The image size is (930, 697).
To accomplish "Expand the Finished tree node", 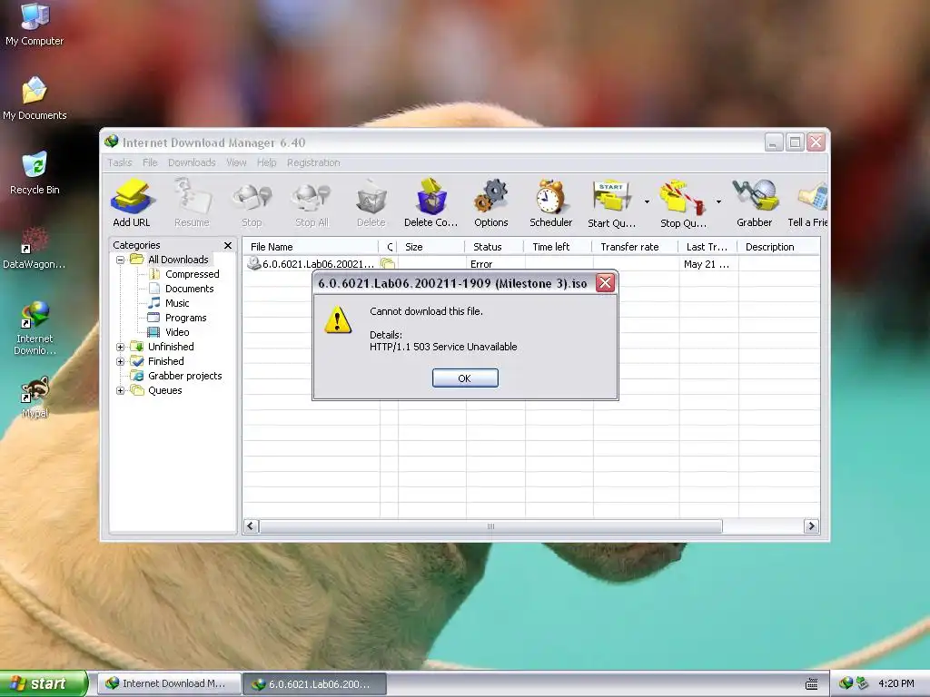I will pyautogui.click(x=121, y=361).
